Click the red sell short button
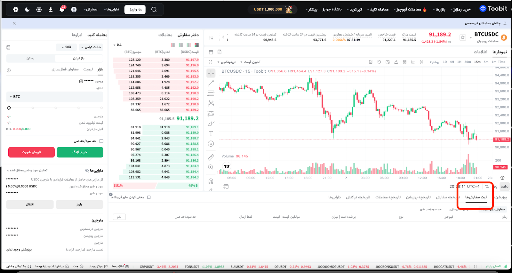The height and width of the screenshot is (273, 512). point(31,152)
